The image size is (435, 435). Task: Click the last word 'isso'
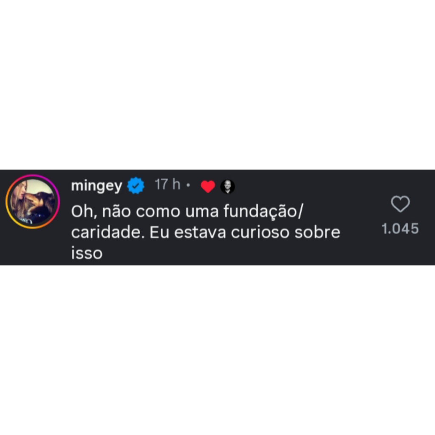(87, 254)
